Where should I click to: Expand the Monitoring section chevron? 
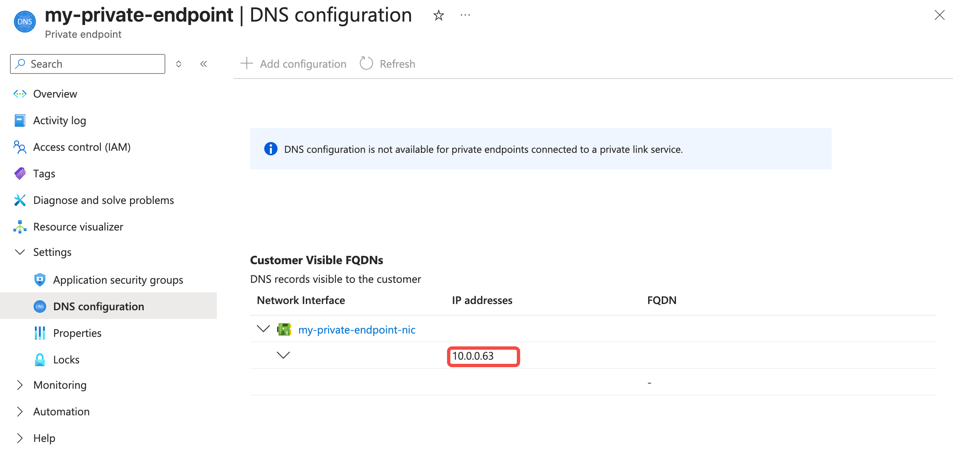pyautogui.click(x=20, y=385)
